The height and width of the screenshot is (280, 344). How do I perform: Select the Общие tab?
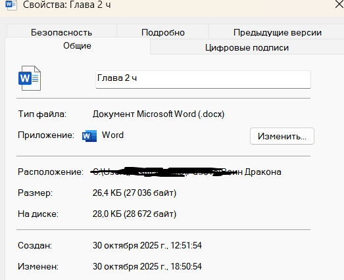[77, 45]
